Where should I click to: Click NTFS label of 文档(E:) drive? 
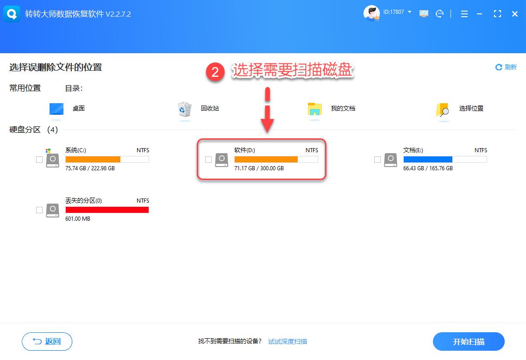(481, 150)
